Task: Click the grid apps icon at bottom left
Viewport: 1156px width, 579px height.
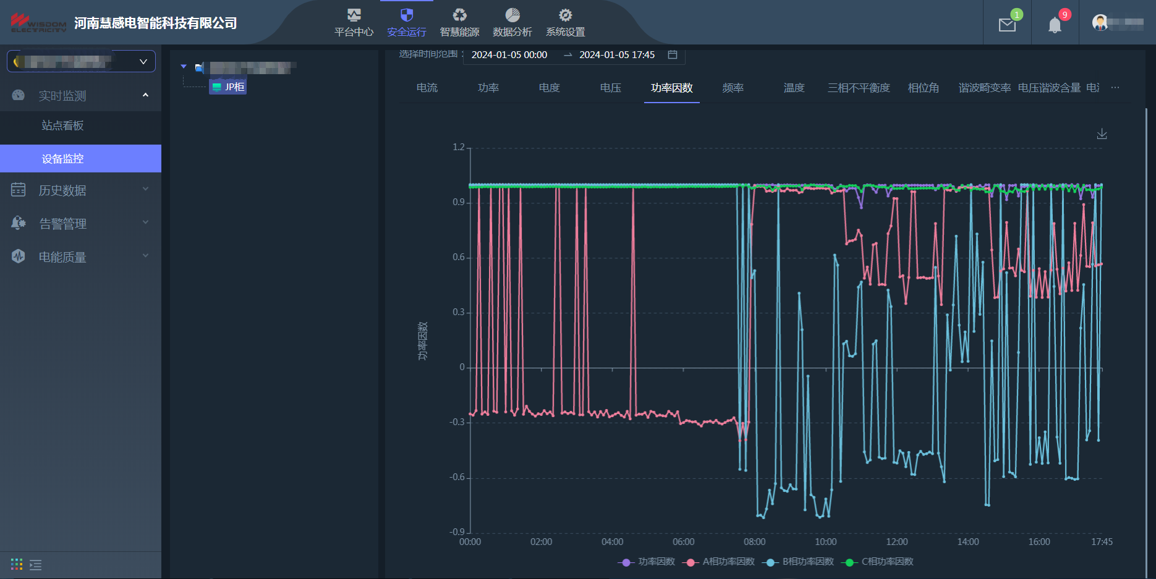Action: (x=17, y=564)
